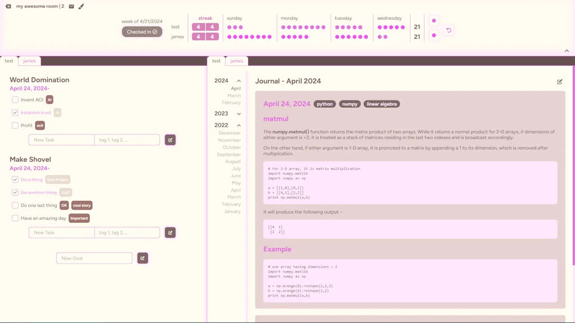Collapse the top habit tracker panel
Screen dimensions: 575x323
[x=567, y=50]
